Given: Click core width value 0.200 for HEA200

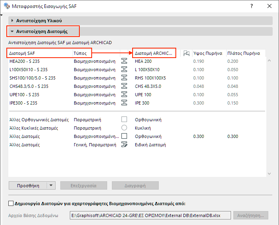Looking at the screenshot, I should tap(233, 61).
